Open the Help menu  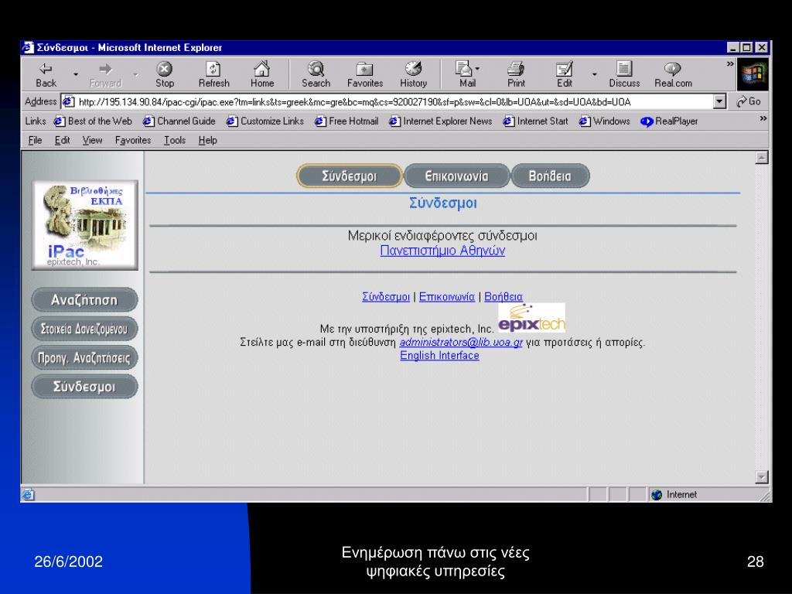(207, 141)
